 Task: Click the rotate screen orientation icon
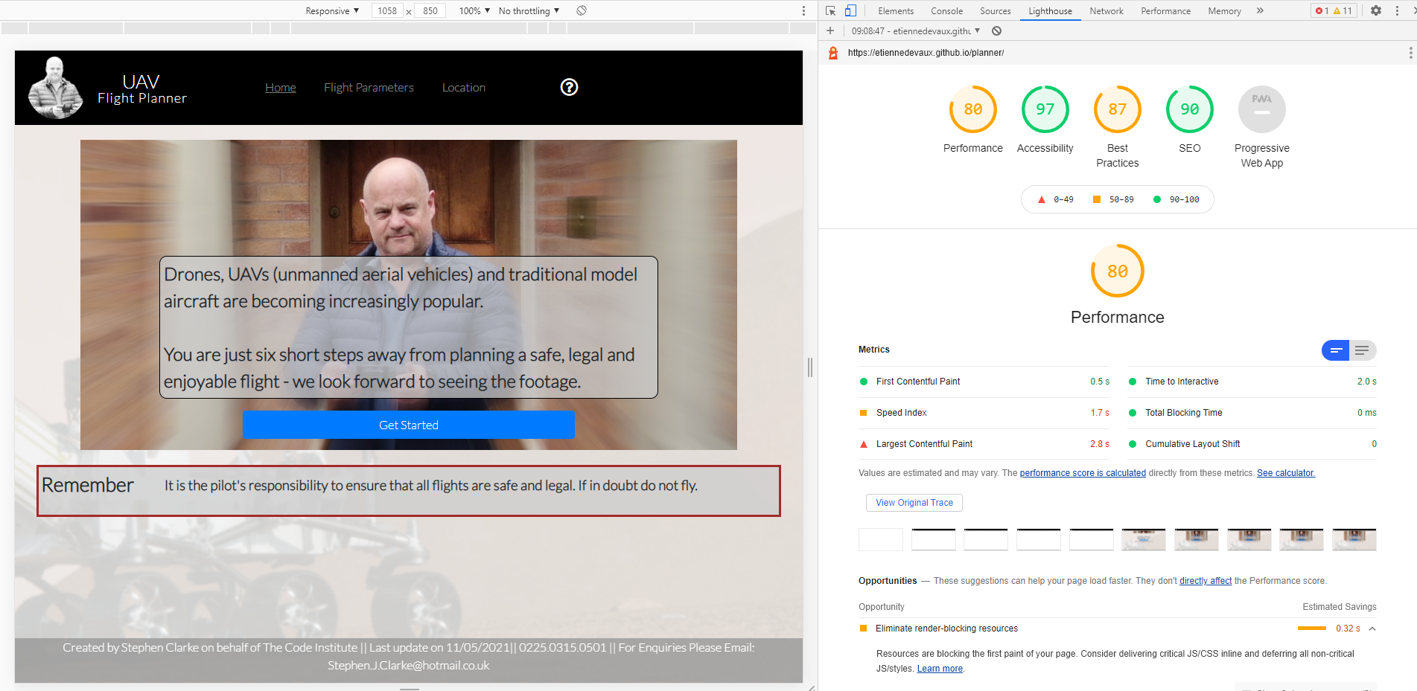coord(582,10)
